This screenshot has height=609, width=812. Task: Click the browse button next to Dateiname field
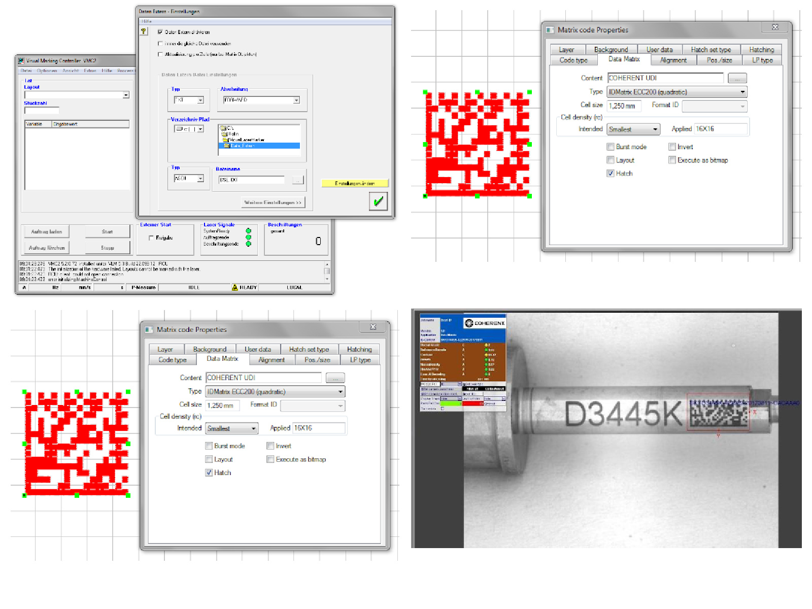coord(297,180)
